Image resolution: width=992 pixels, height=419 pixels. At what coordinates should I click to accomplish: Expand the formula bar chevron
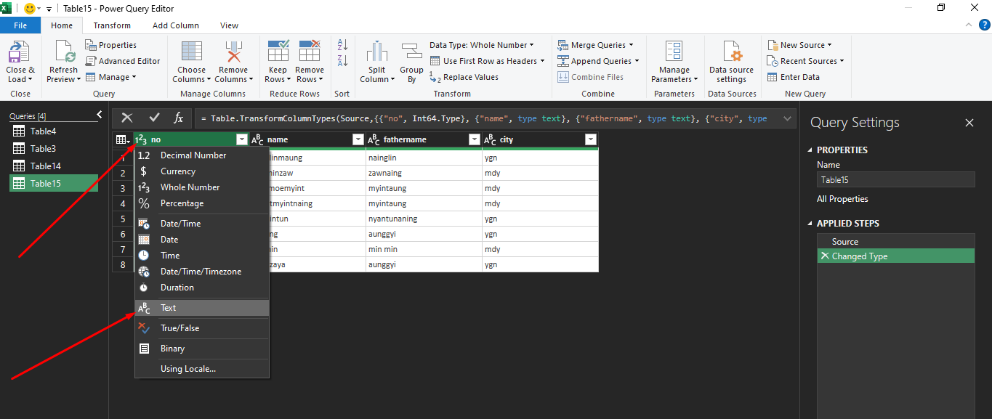tap(787, 118)
